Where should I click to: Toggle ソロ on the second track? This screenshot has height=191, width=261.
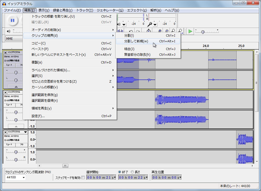pyautogui.click(x=19, y=105)
